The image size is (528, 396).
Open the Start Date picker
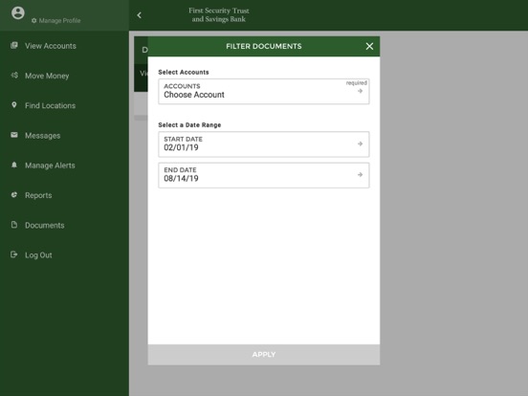tap(264, 144)
